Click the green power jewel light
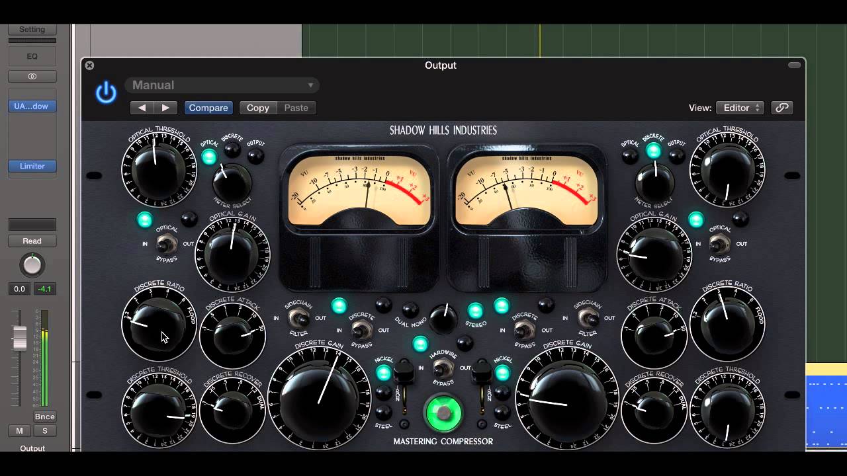 click(443, 413)
